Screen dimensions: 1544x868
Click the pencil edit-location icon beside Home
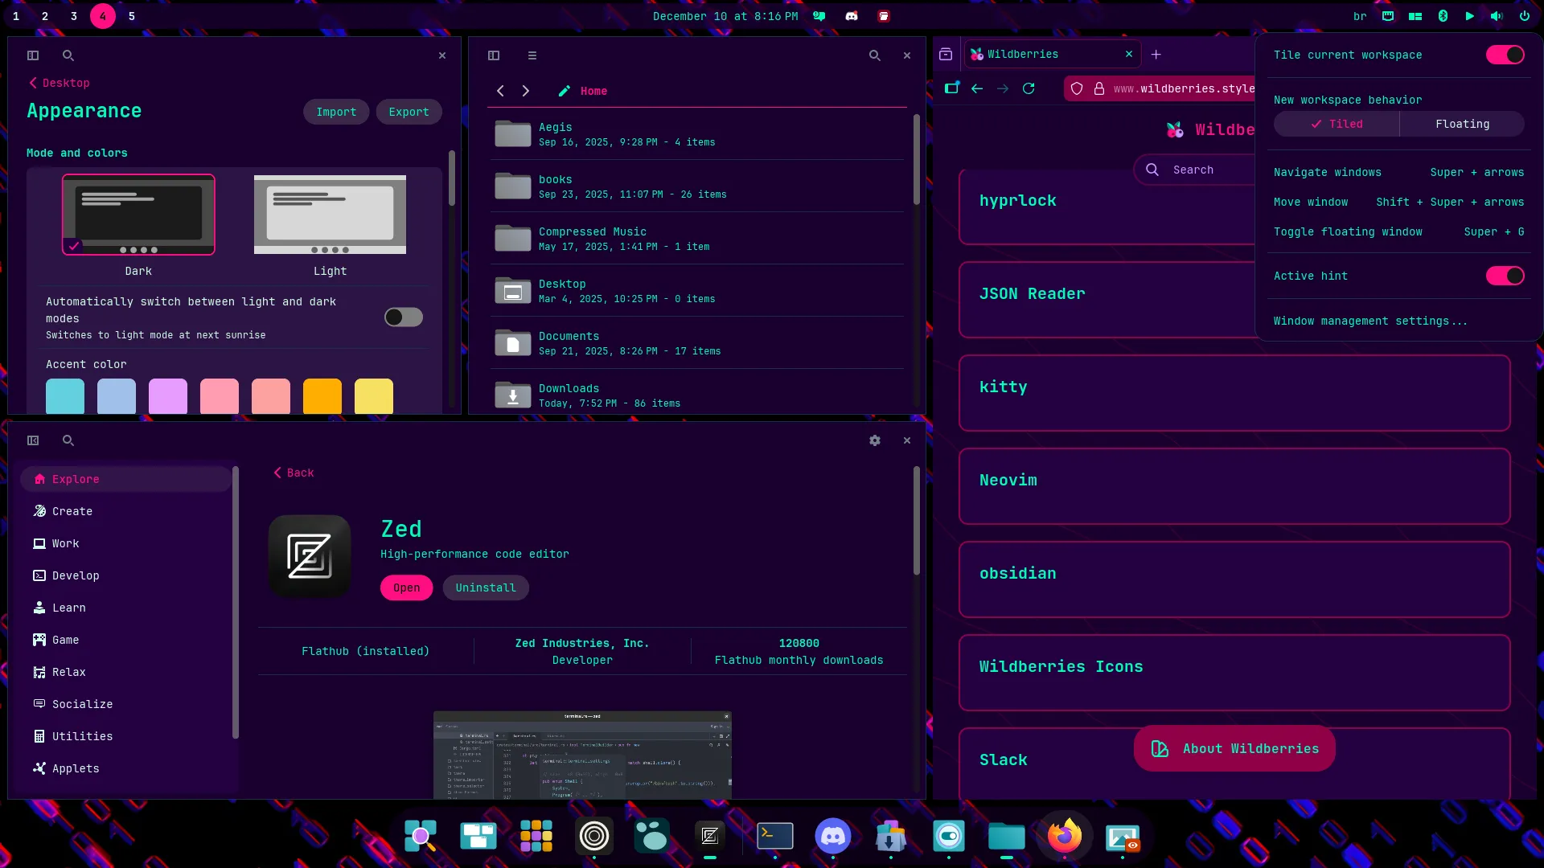click(564, 91)
